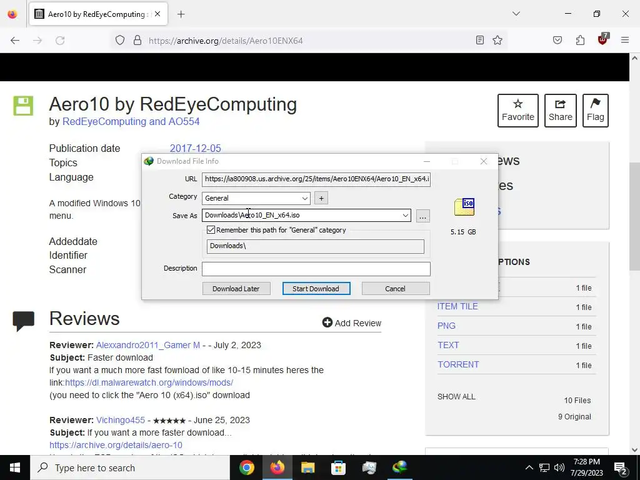Open reviewer Alexxandro2011_Gamer M profile
Image resolution: width=640 pixels, height=480 pixels.
click(x=147, y=345)
